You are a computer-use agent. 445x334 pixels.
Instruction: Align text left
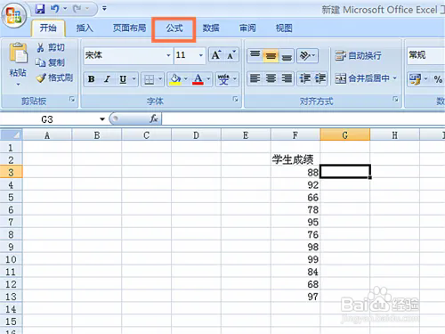tap(255, 78)
